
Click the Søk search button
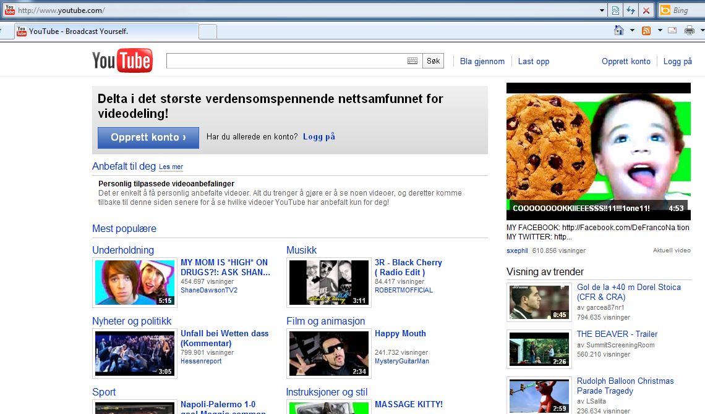[433, 61]
